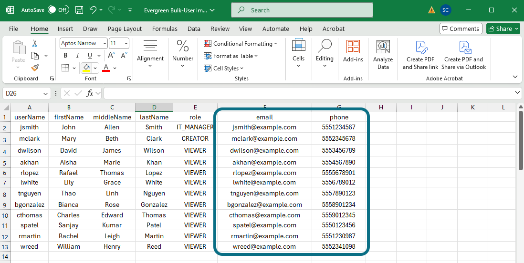524x263 pixels.
Task: Open the Comments pane
Action: pyautogui.click(x=461, y=29)
